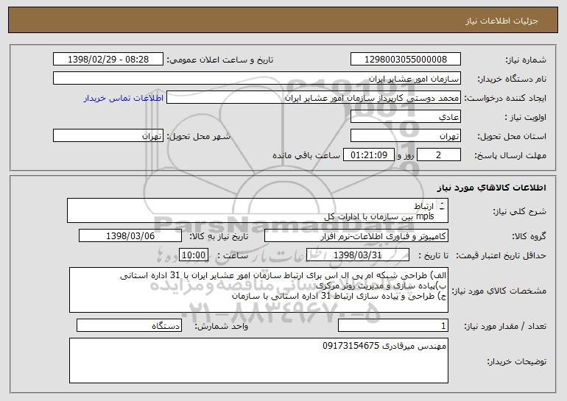Screen dimensions: 567x401
Task: Click the label نام دستگاه خریدار
Action: tap(512, 79)
